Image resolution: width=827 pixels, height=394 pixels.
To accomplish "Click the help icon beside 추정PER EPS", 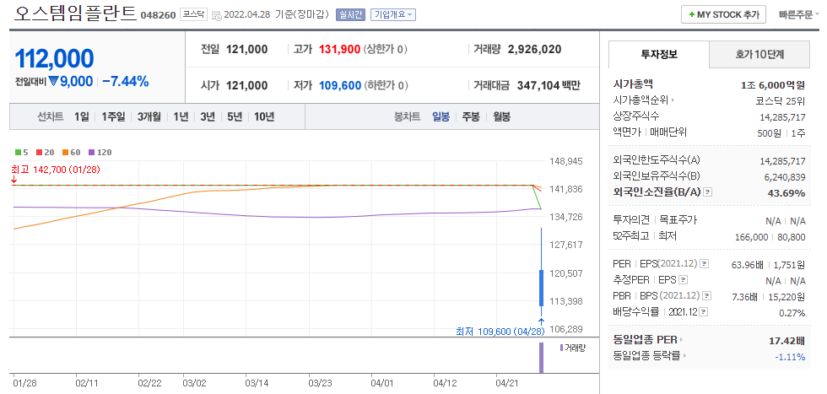I will 684,279.
